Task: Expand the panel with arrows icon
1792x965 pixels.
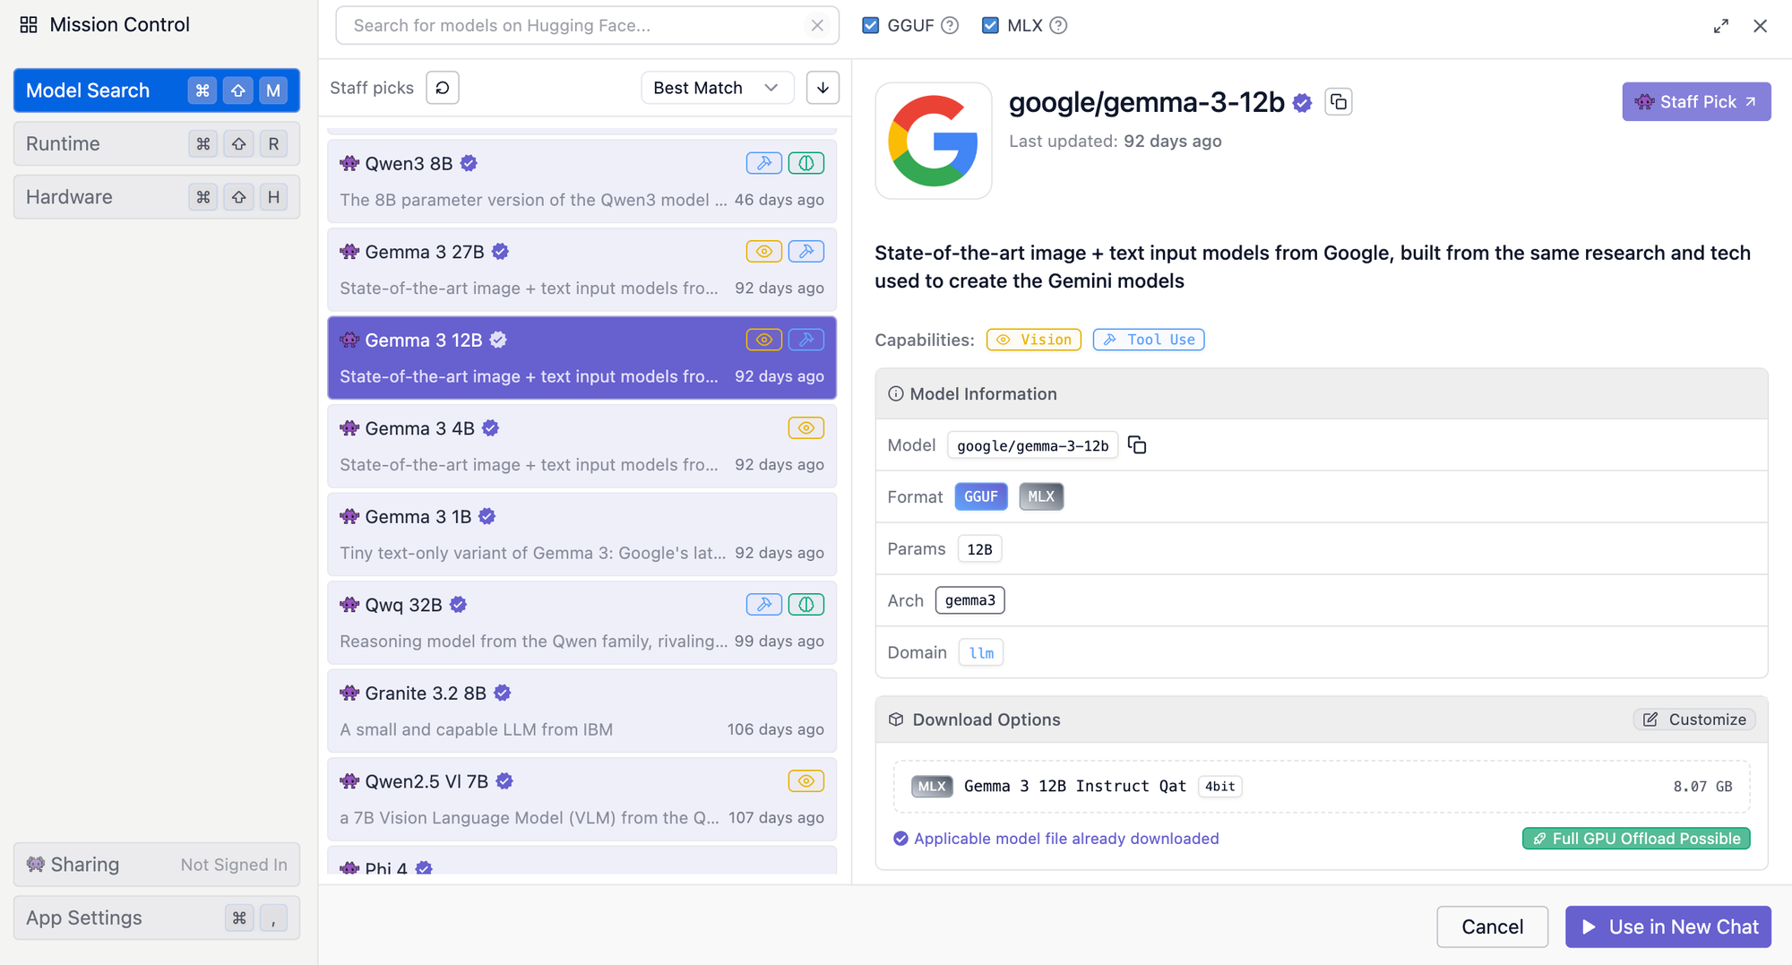Action: tap(1720, 26)
